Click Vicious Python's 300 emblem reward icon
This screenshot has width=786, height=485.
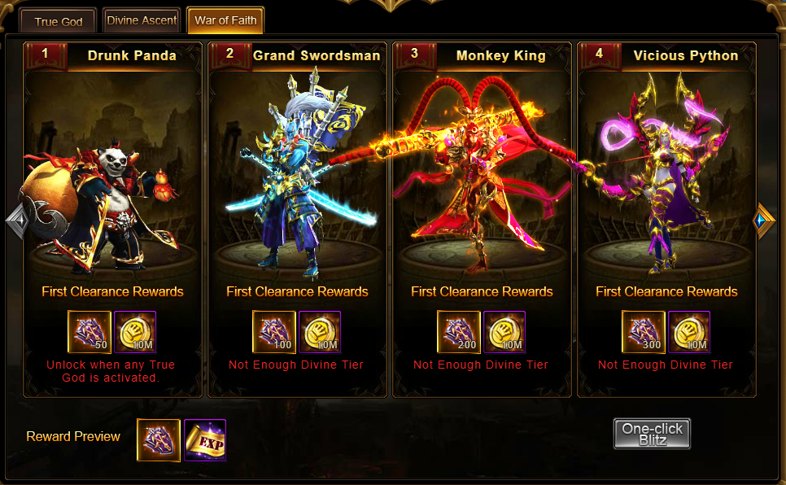pos(643,332)
